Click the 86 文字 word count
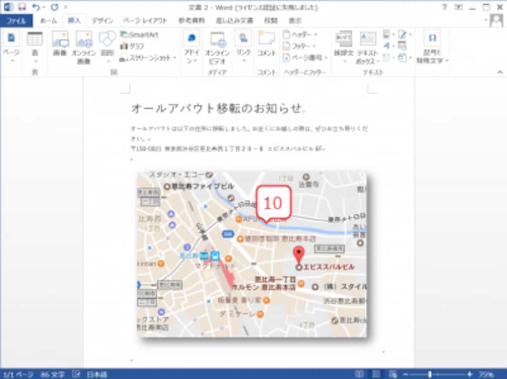 [x=53, y=374]
